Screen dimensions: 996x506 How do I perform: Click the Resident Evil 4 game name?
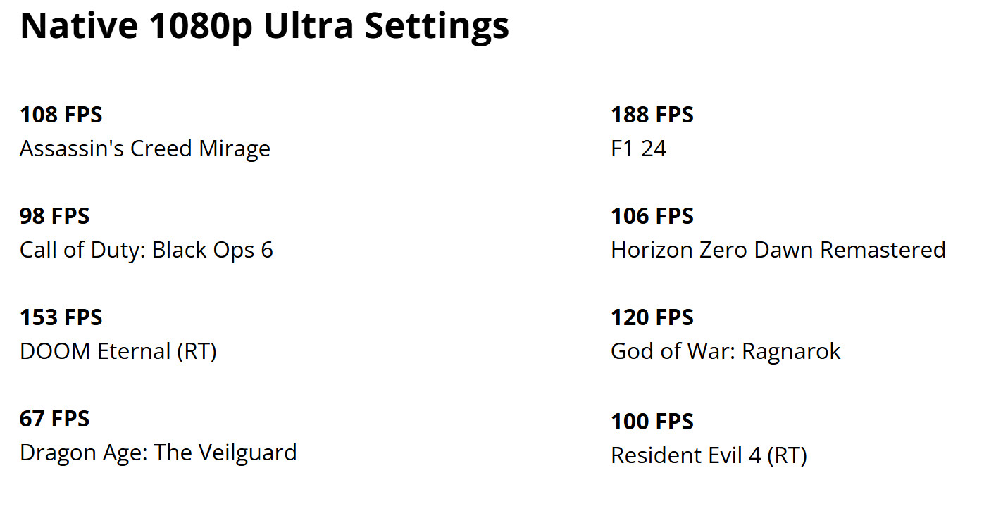pos(686,455)
